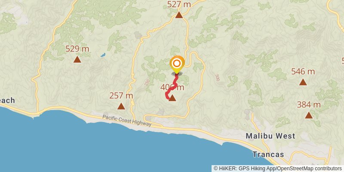Click the Trancas place label
Image resolution: width=344 pixels, height=172 pixels.
(268, 154)
